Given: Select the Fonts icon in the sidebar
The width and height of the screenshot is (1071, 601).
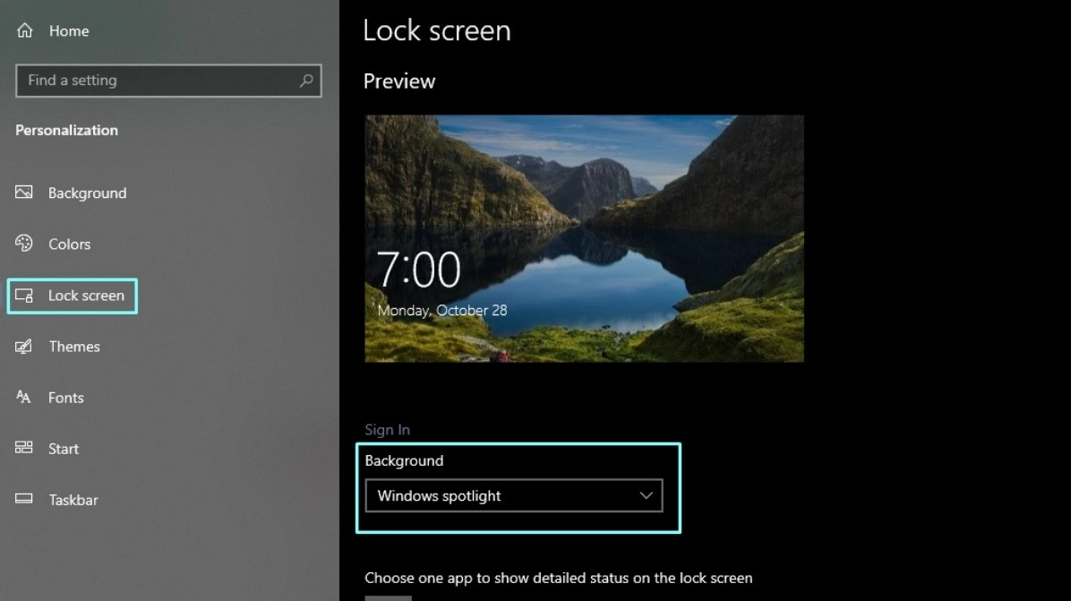Looking at the screenshot, I should click(x=21, y=398).
